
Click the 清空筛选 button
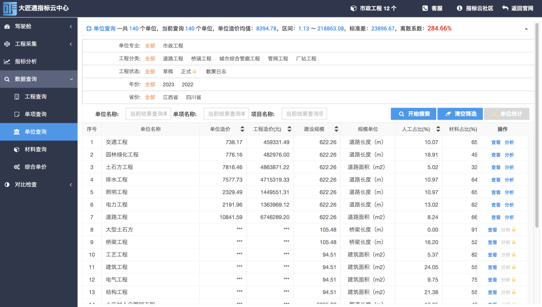coord(460,114)
